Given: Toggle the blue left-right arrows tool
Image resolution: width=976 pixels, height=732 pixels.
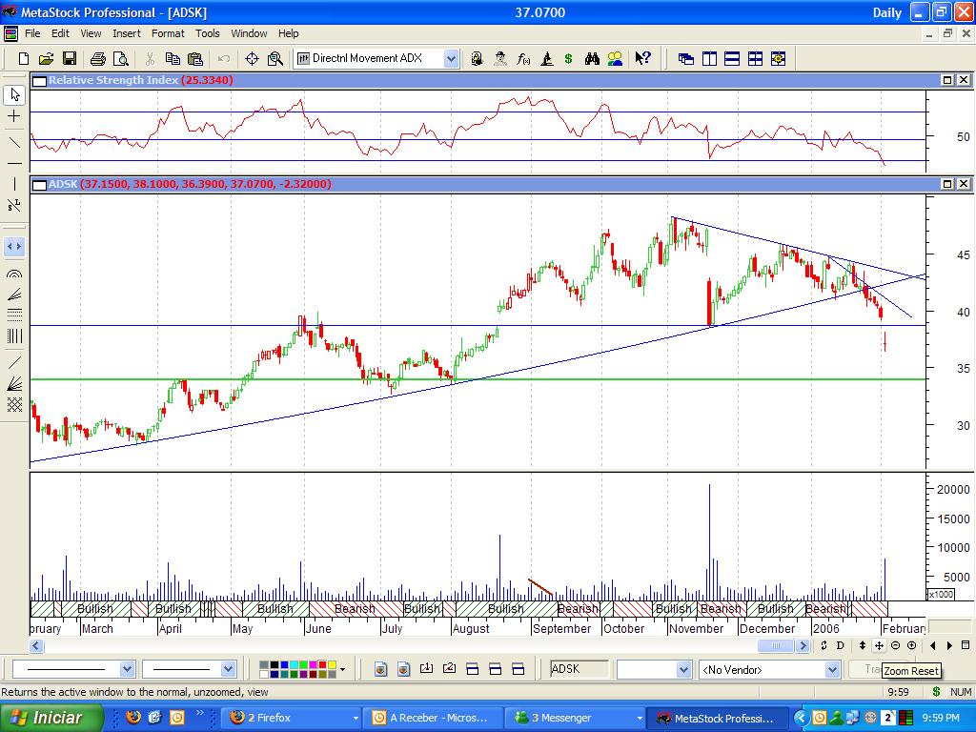Looking at the screenshot, I should point(14,247).
